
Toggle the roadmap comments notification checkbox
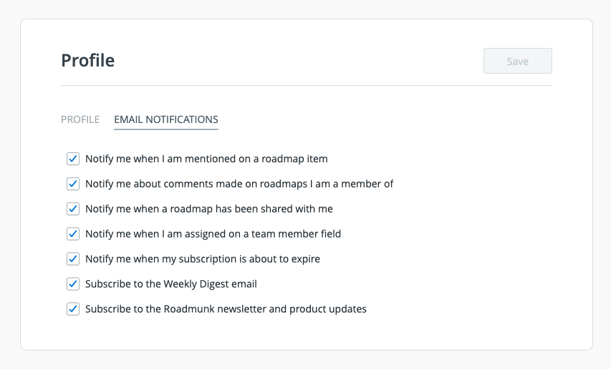tap(73, 184)
